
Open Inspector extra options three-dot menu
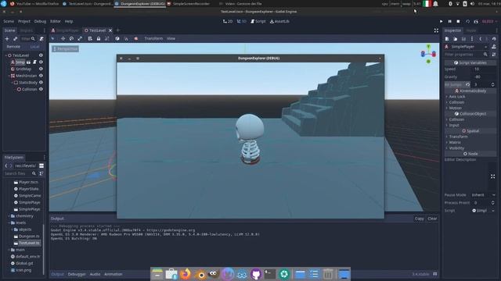(472, 39)
